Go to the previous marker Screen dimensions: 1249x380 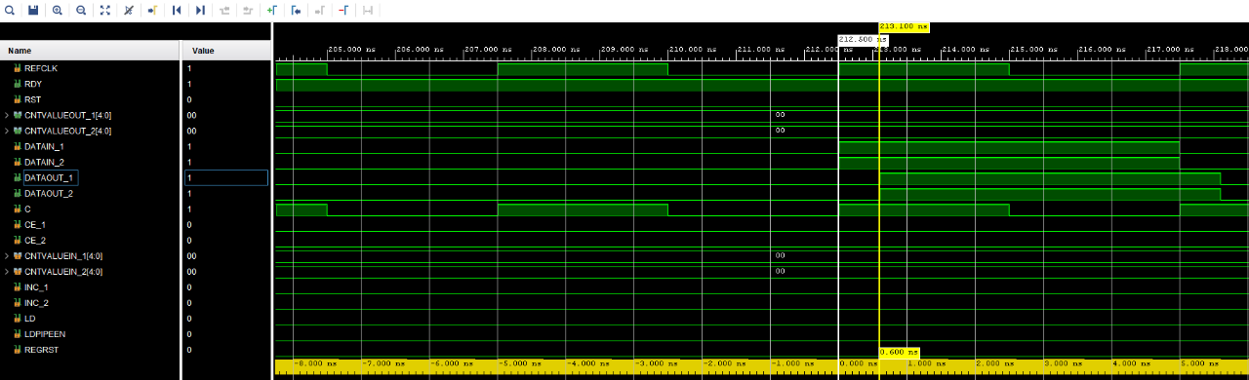[x=296, y=10]
